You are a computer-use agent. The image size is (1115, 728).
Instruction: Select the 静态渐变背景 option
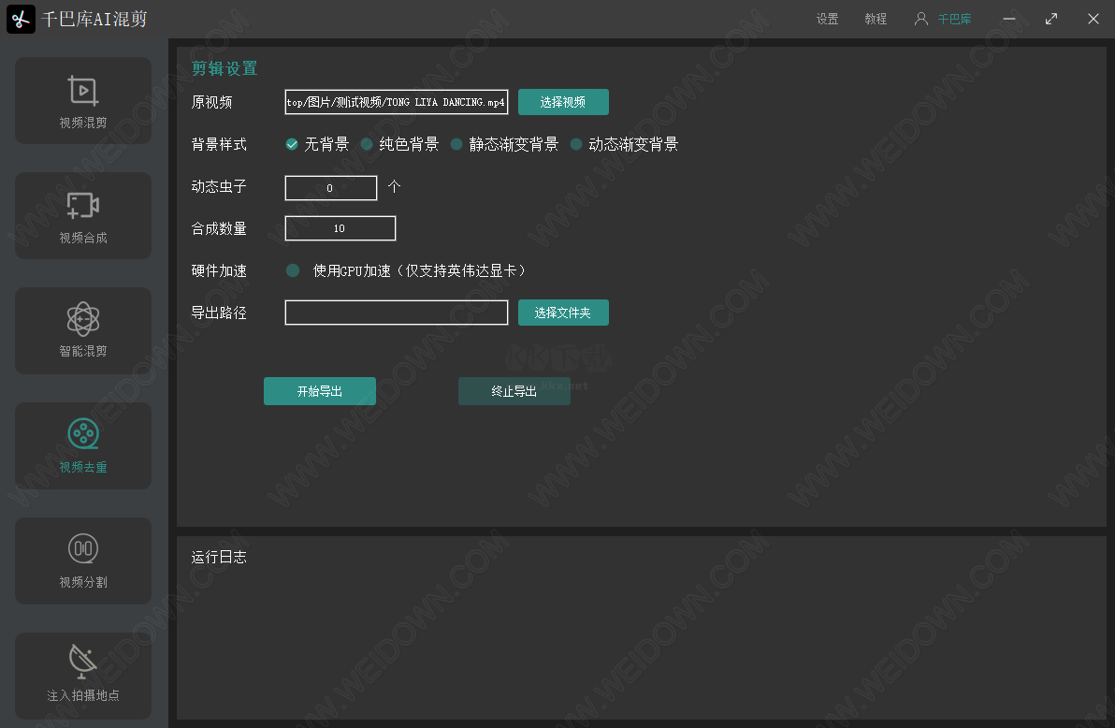[456, 144]
